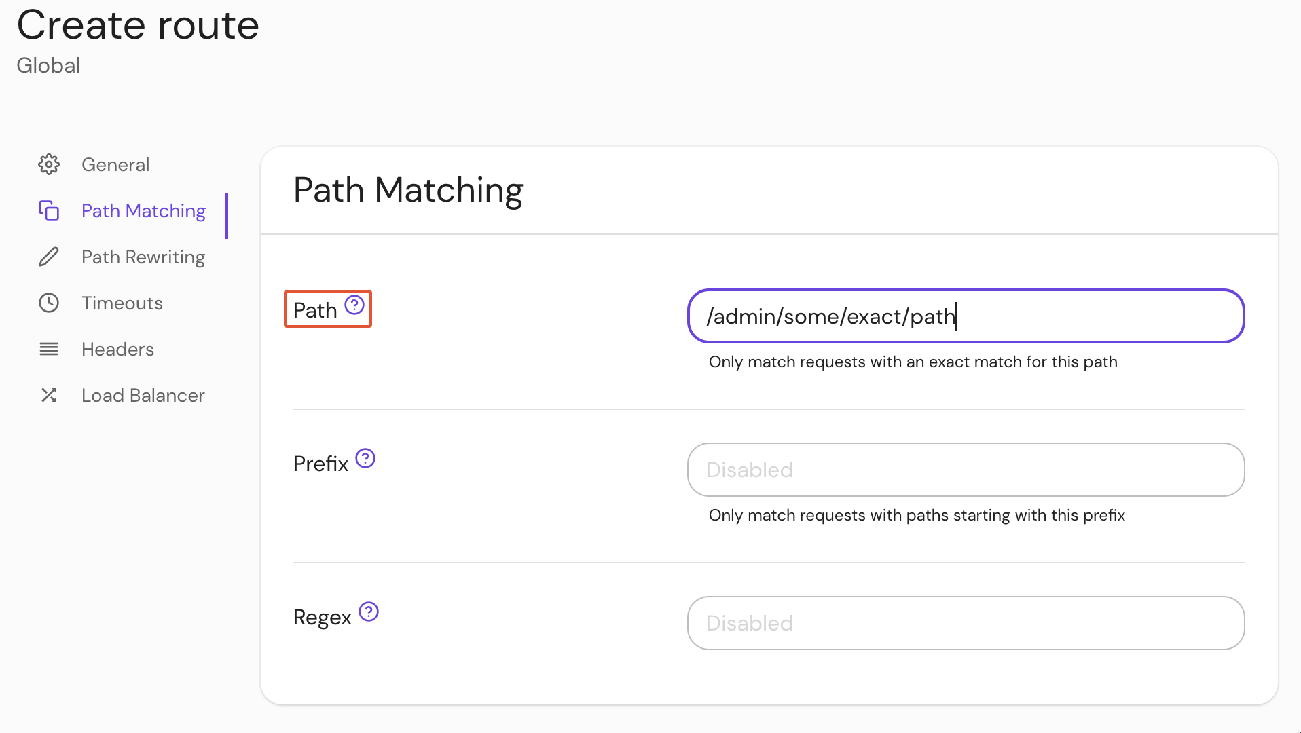Open the Prefix help tooltip icon

pyautogui.click(x=365, y=458)
